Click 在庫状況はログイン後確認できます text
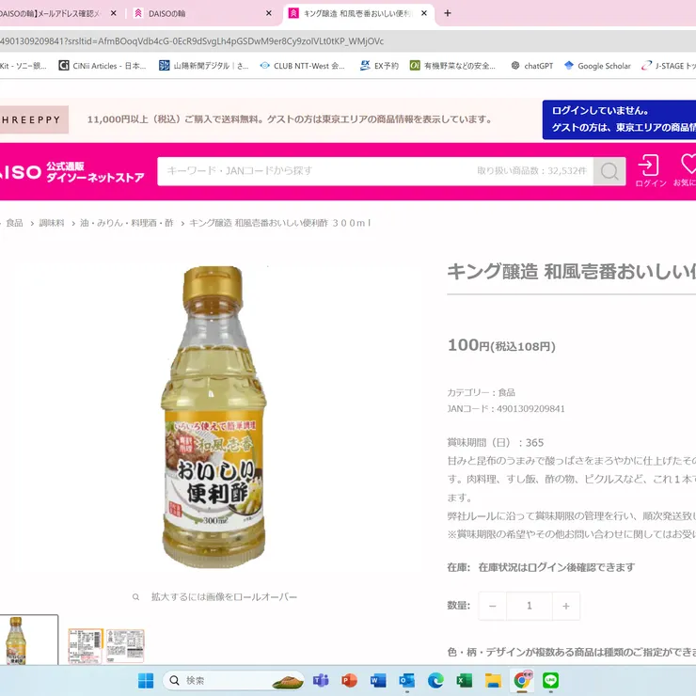The height and width of the screenshot is (696, 696). (x=557, y=567)
